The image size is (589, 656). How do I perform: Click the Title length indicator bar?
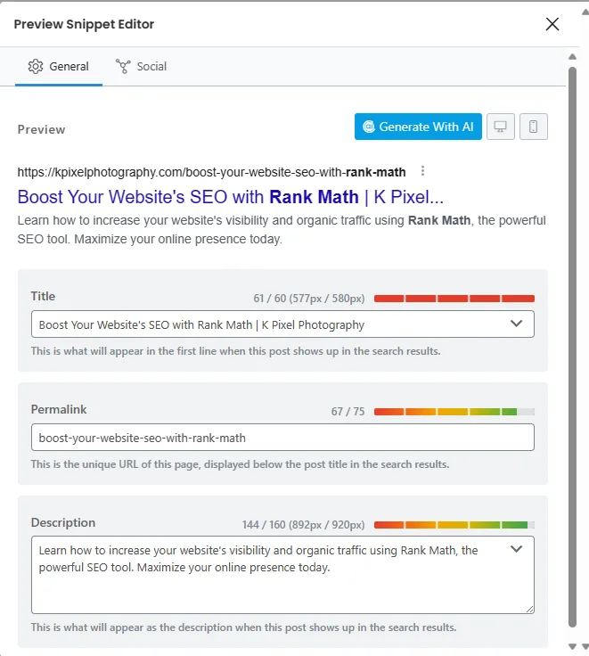pos(454,299)
